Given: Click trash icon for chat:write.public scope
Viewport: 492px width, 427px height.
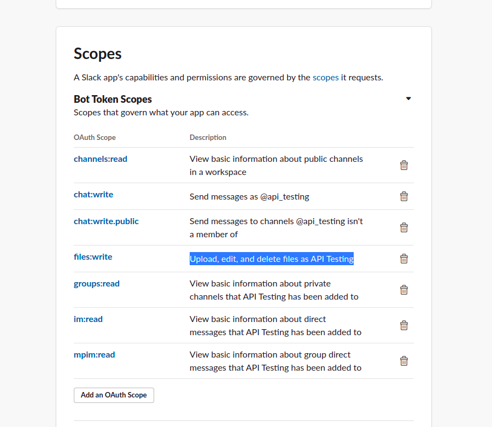Looking at the screenshot, I should pyautogui.click(x=404, y=227).
